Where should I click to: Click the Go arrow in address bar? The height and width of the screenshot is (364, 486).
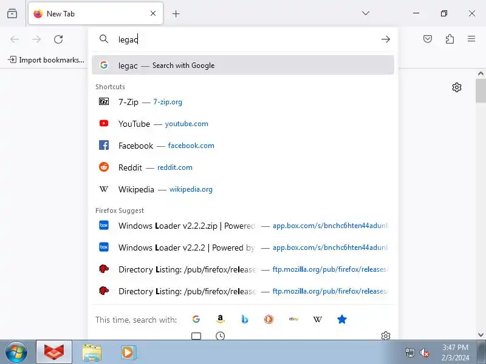tap(386, 39)
